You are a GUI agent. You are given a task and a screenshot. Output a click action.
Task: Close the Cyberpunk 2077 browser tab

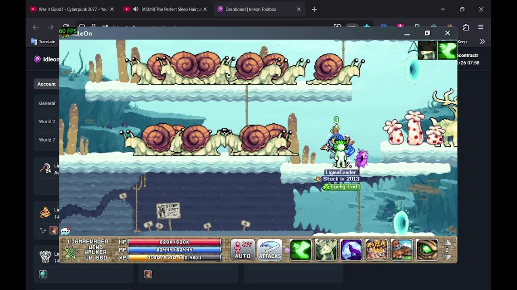click(x=112, y=9)
